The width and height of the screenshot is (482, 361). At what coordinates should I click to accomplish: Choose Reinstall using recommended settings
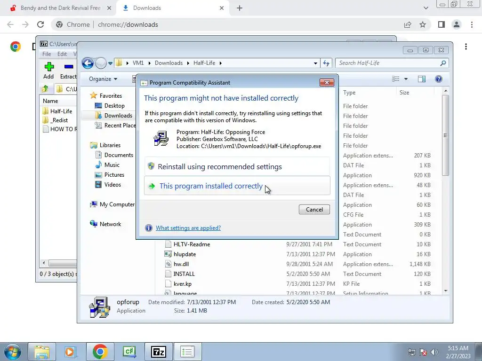237,166
